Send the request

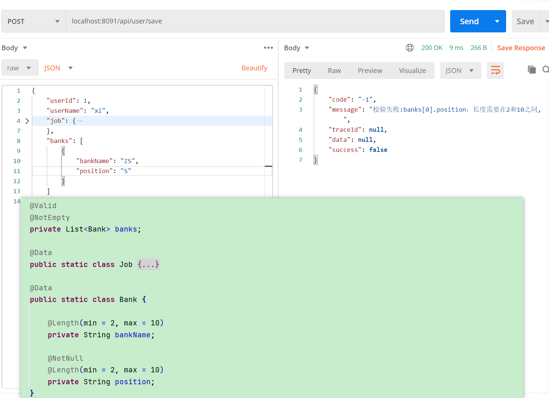469,21
